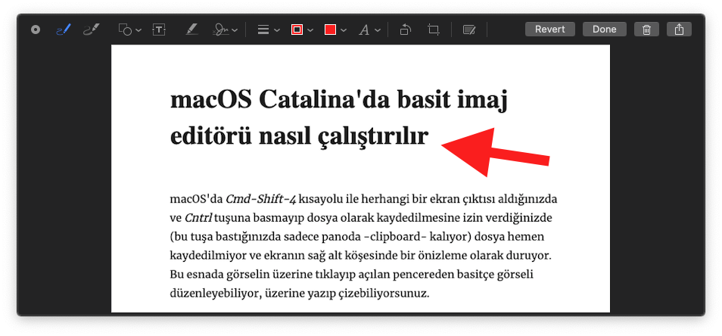The width and height of the screenshot is (722, 336).
Task: Select the Text box tool
Action: (159, 30)
